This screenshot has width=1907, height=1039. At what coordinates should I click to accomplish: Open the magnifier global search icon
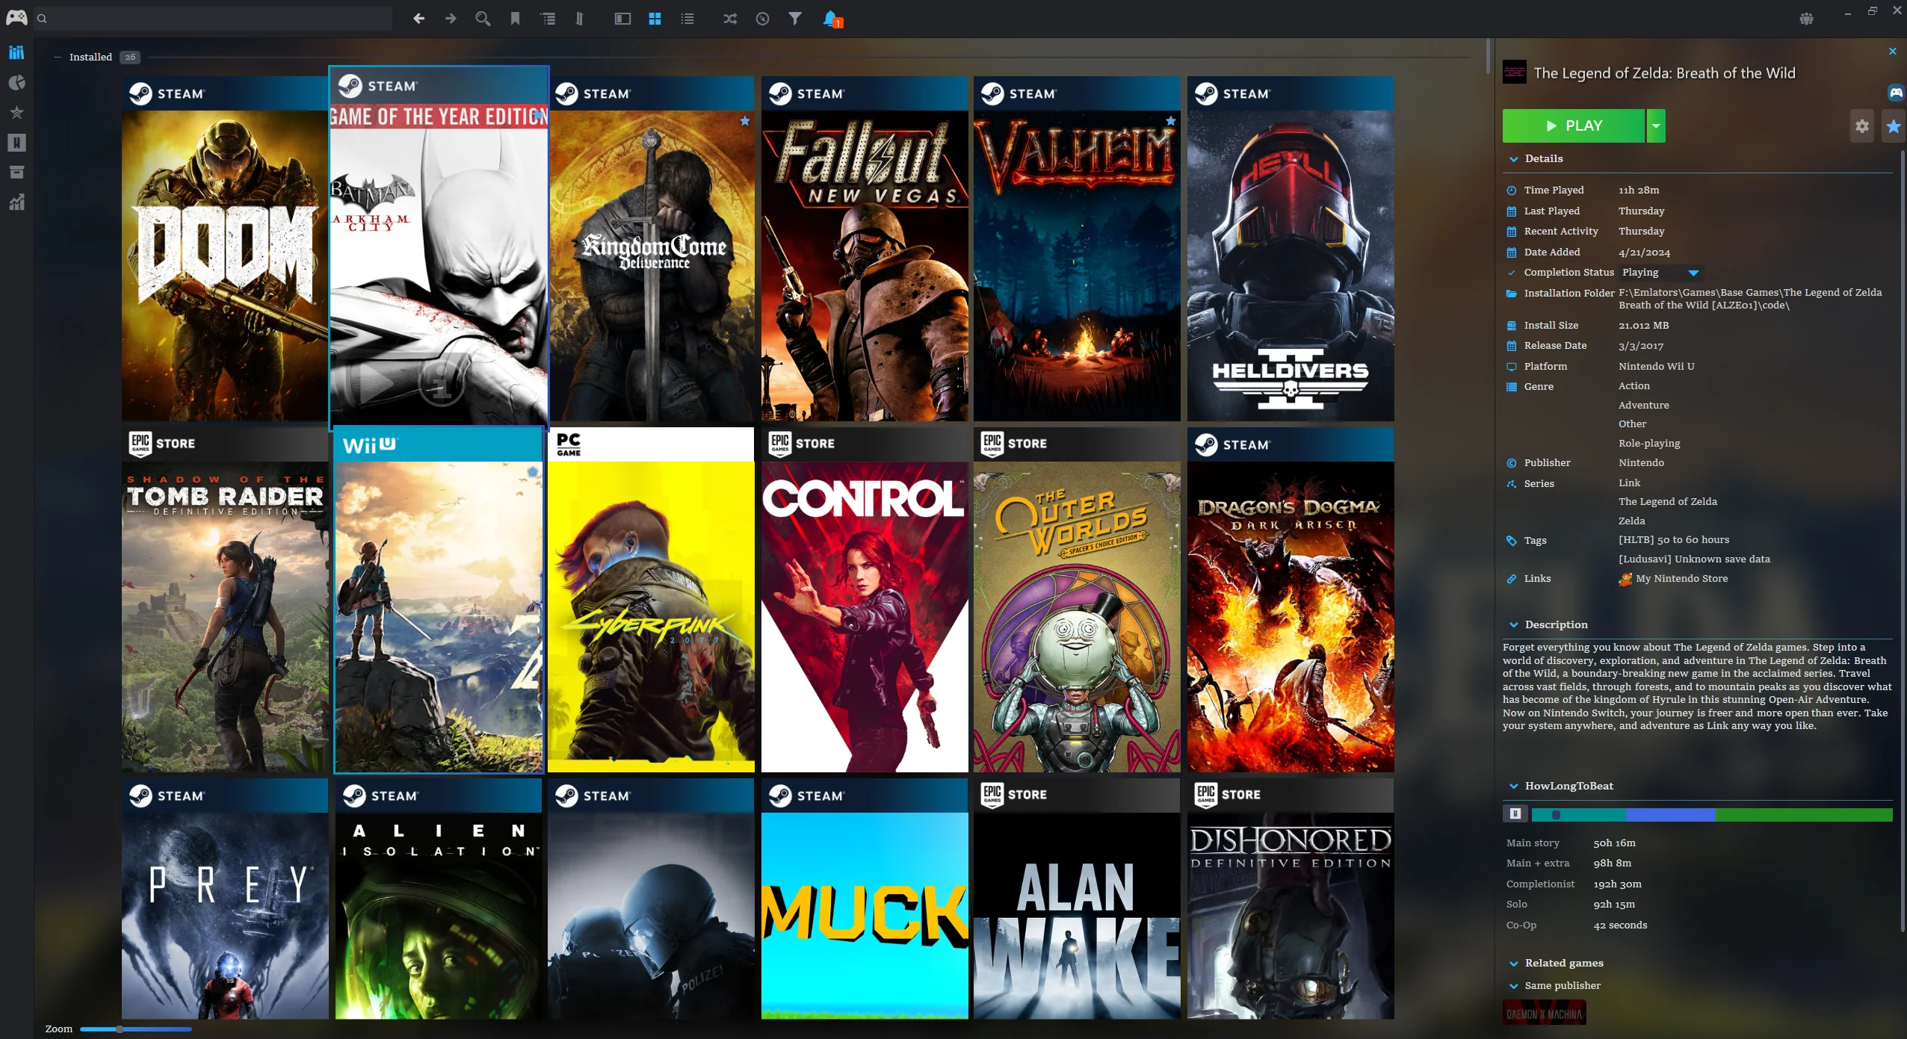(483, 19)
